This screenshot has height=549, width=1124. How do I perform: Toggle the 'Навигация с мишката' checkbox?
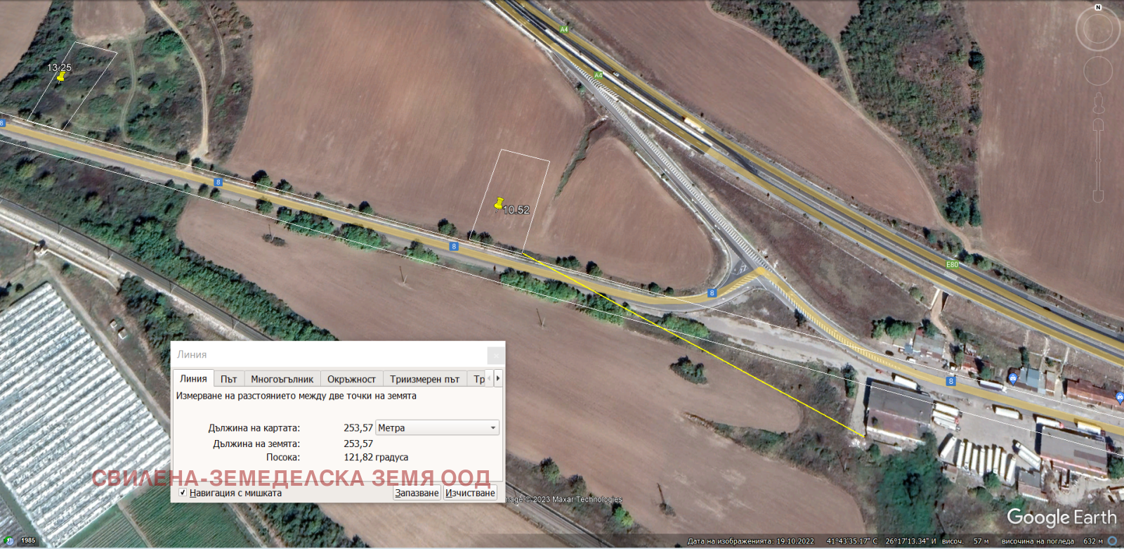(x=183, y=493)
